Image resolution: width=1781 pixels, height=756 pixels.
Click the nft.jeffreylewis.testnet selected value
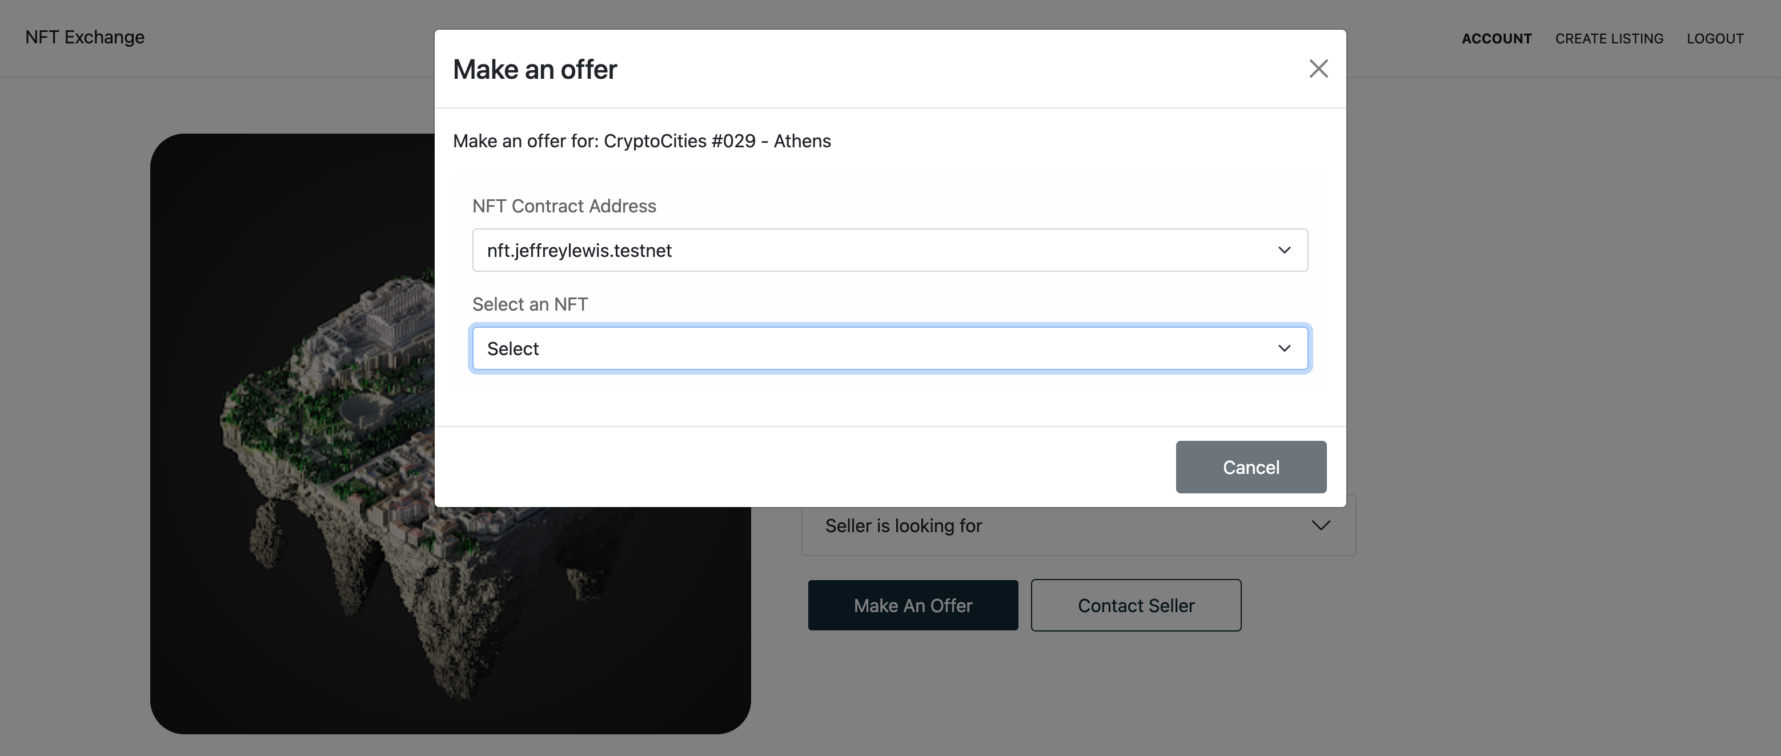click(x=579, y=250)
